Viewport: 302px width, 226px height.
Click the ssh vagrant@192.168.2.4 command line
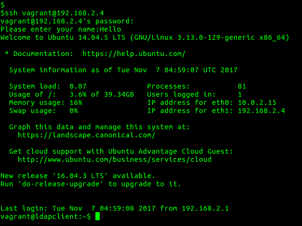(52, 13)
